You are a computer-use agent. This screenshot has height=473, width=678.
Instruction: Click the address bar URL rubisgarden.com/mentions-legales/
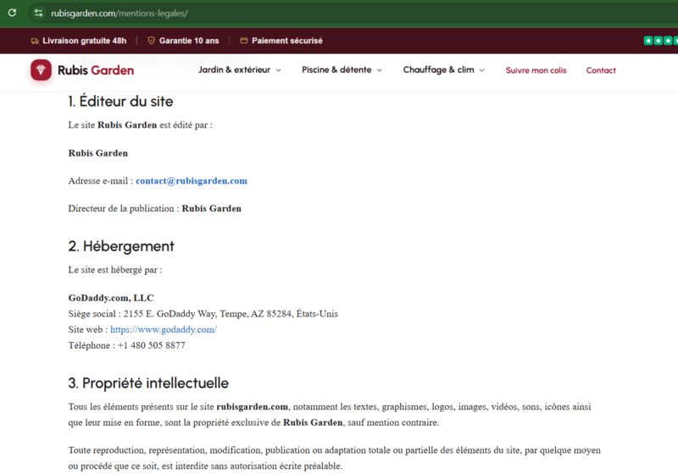119,14
